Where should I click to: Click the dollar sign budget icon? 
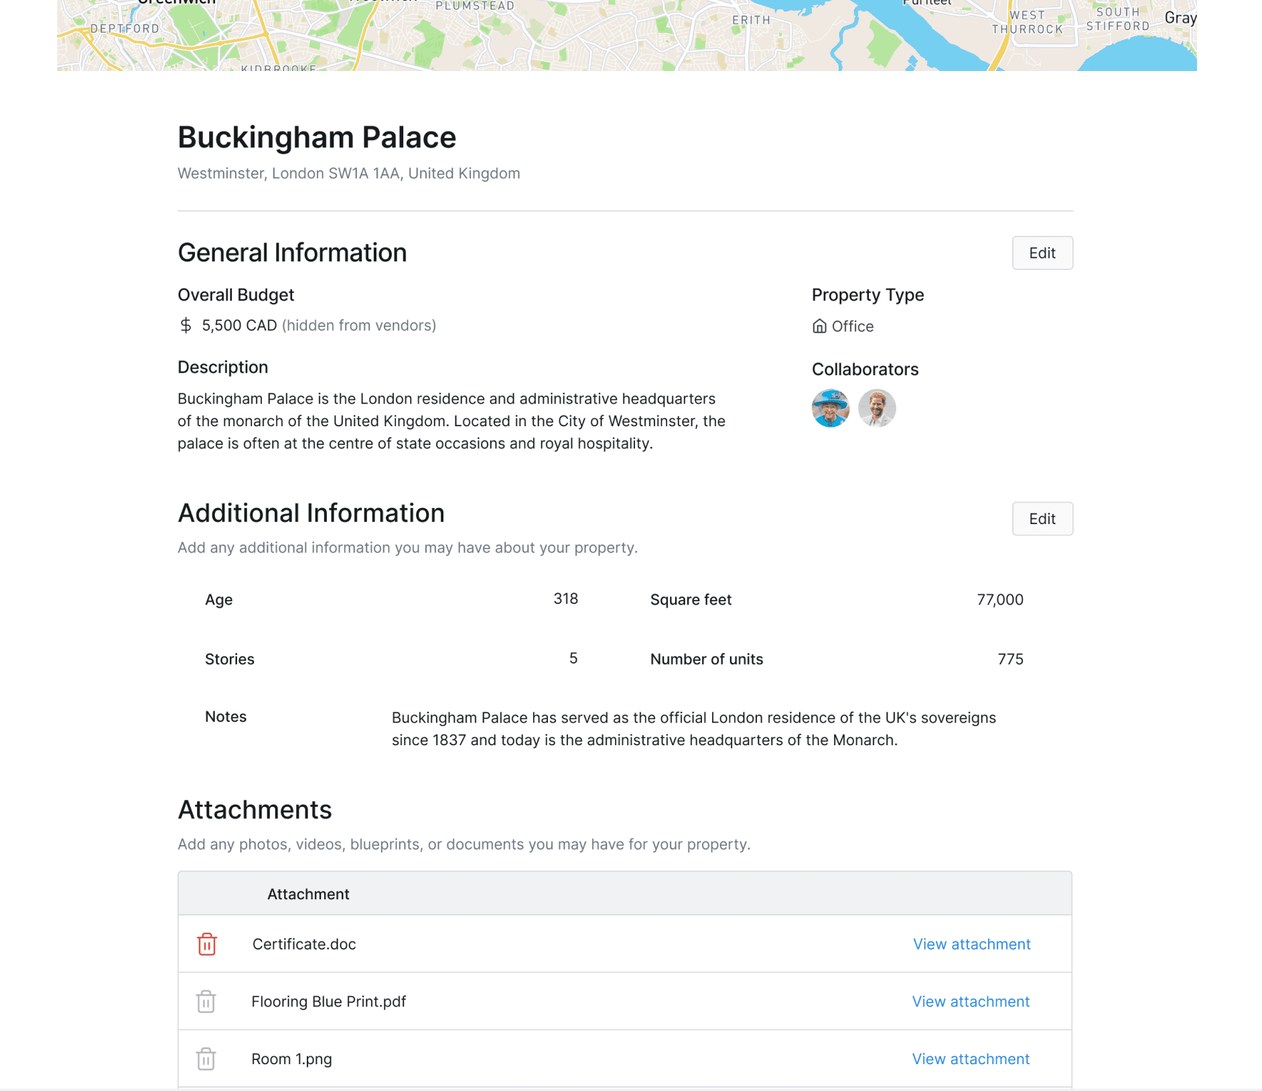click(186, 326)
